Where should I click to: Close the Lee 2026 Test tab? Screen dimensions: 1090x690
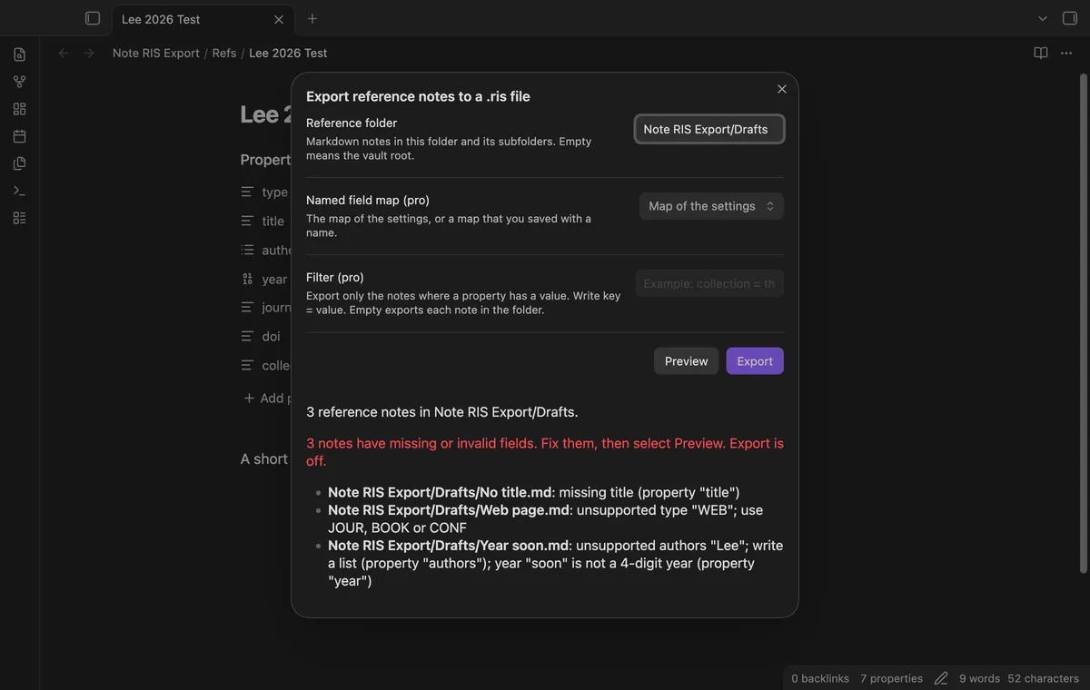pos(279,19)
